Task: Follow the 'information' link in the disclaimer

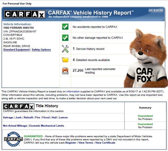Action: pos(73,92)
